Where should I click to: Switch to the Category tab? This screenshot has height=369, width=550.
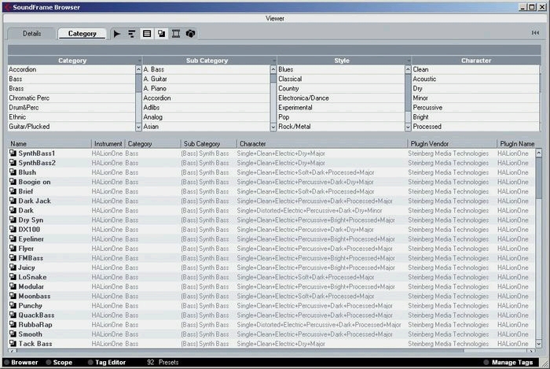tap(82, 34)
